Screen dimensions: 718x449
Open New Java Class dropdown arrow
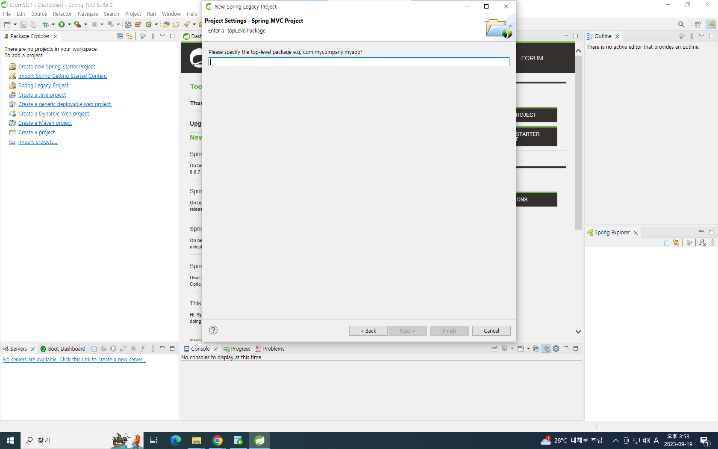[156, 24]
